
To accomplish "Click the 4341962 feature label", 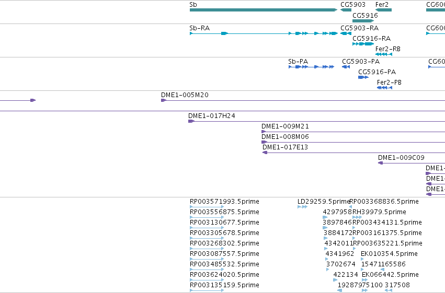I will point(340,254).
